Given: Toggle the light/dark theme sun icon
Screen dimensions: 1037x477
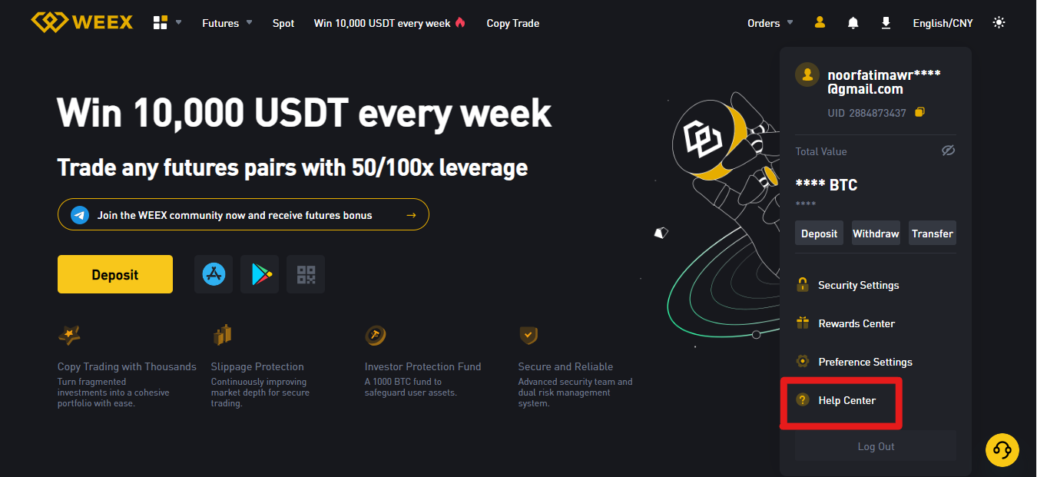Looking at the screenshot, I should coord(999,22).
